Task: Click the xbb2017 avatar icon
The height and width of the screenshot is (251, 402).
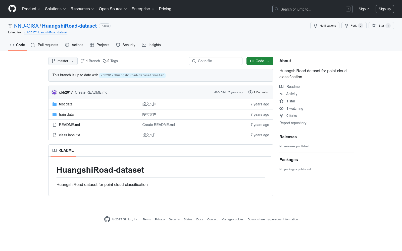Action: point(54,92)
